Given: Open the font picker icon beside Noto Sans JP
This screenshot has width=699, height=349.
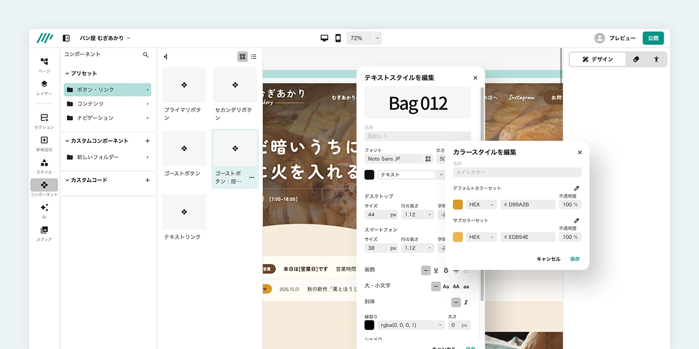Looking at the screenshot, I should point(428,159).
